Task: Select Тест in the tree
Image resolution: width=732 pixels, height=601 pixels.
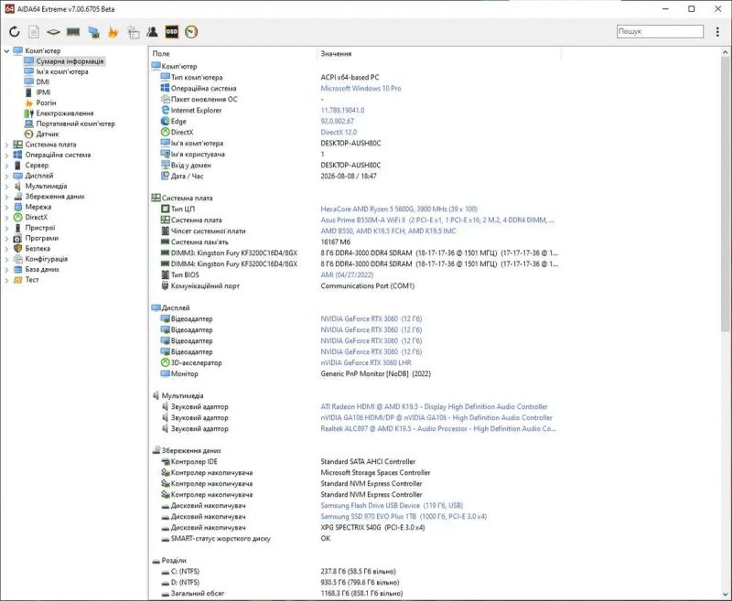Action: pos(32,280)
